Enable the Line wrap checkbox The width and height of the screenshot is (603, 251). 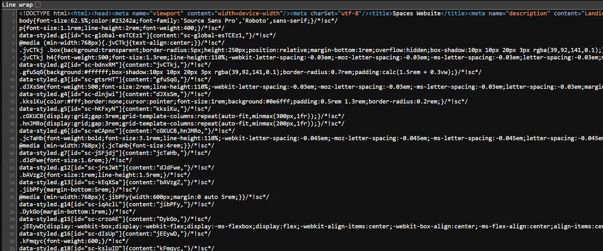pyautogui.click(x=38, y=4)
